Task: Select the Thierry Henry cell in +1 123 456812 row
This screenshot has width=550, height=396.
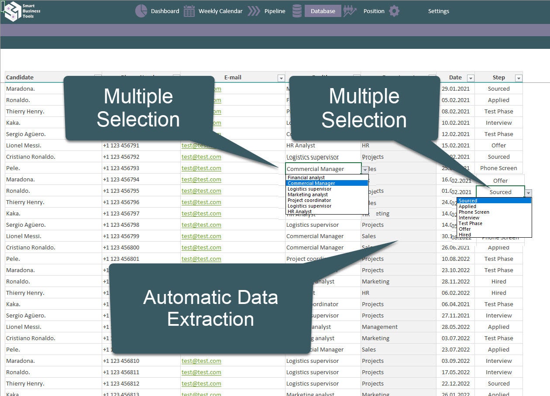Action: click(53, 384)
